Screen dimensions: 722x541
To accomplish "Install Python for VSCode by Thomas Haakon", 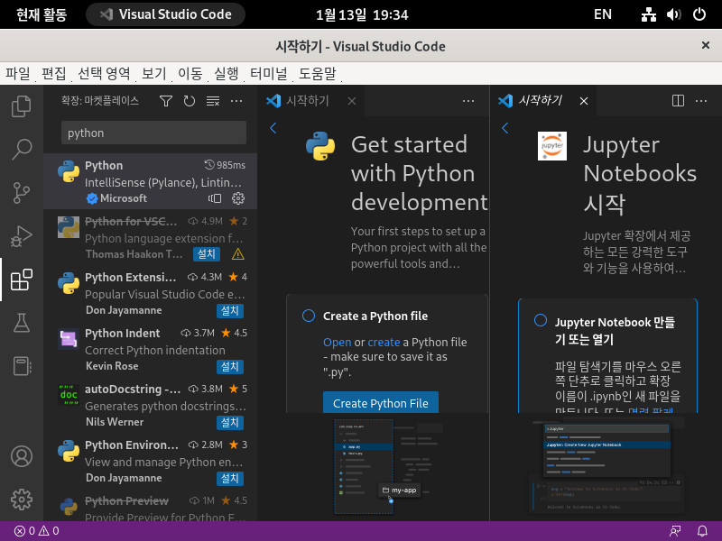I will click(x=207, y=254).
